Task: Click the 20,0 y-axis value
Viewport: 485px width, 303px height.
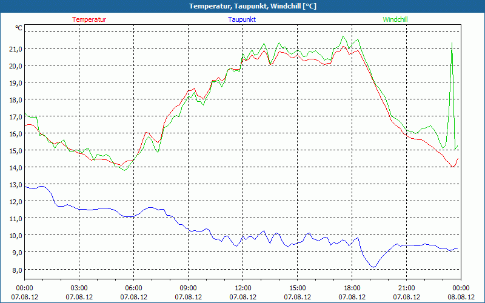Action: tap(16, 65)
